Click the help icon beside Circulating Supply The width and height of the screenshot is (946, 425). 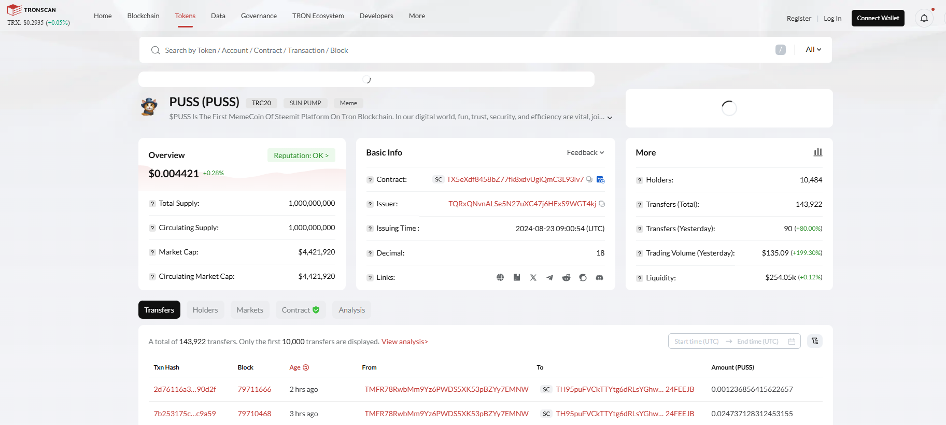(152, 228)
